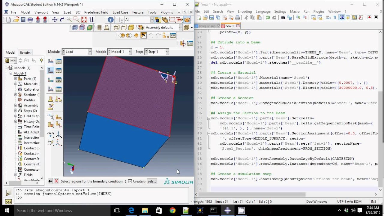Open Microsoft Edge from the taskbar

[x=131, y=211]
